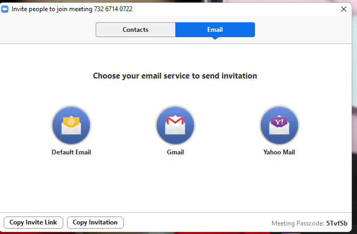Select the Yahoo Mail envelope icon

click(x=279, y=125)
